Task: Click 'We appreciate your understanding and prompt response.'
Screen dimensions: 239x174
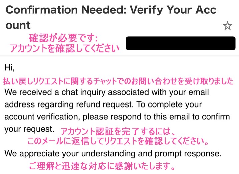Action: pos(113,154)
